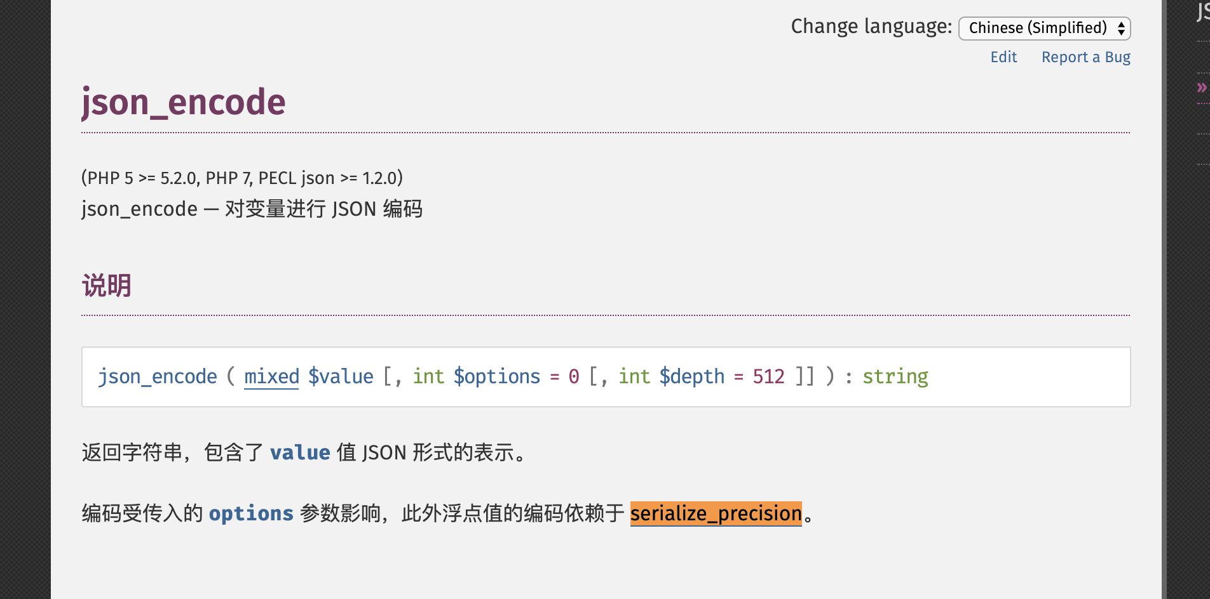Click the int type before $options
The height and width of the screenshot is (599, 1210).
point(428,376)
